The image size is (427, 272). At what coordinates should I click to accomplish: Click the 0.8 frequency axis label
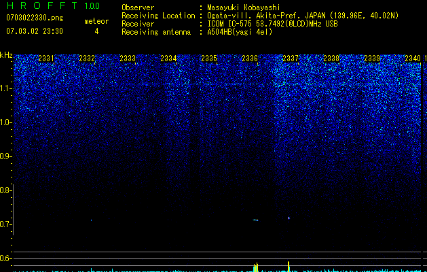click(x=5, y=190)
